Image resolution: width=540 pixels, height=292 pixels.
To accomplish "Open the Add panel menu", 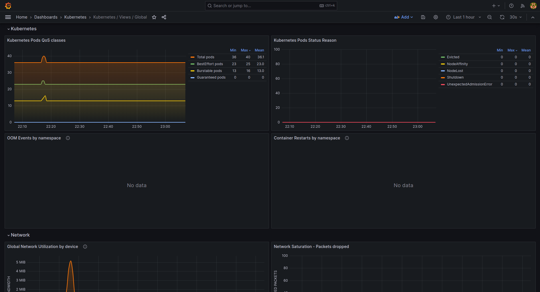I will point(404,17).
